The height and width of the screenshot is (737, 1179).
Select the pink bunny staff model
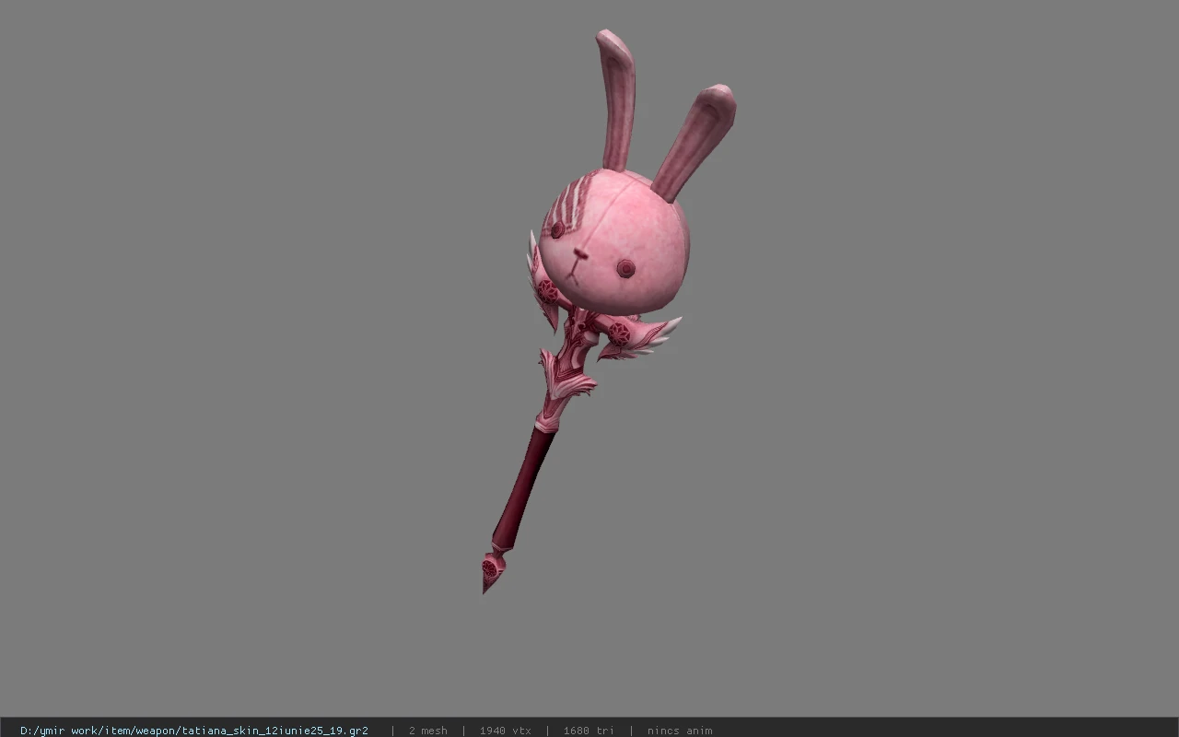coord(609,311)
